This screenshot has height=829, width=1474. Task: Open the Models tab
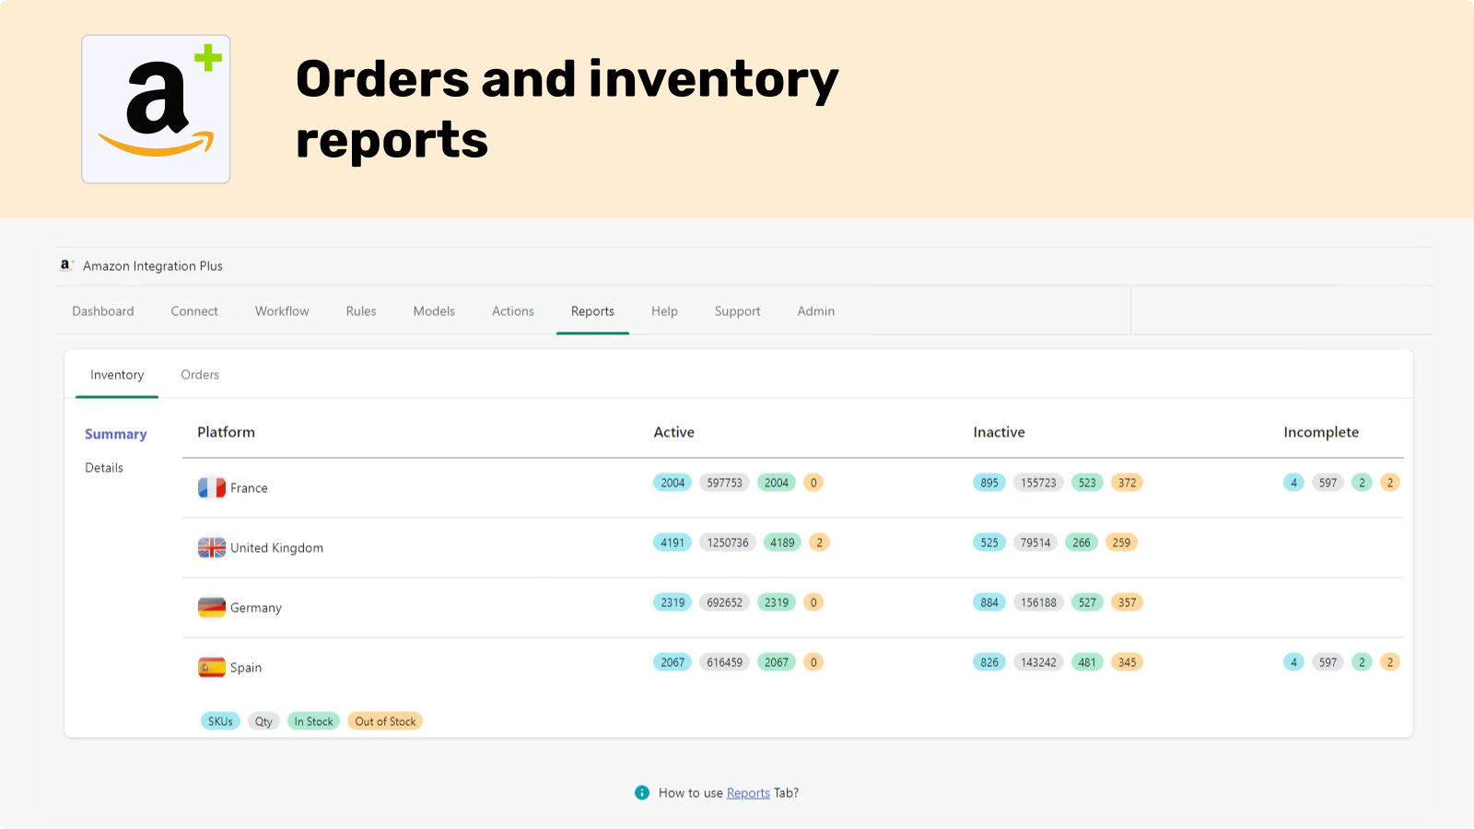pos(434,311)
